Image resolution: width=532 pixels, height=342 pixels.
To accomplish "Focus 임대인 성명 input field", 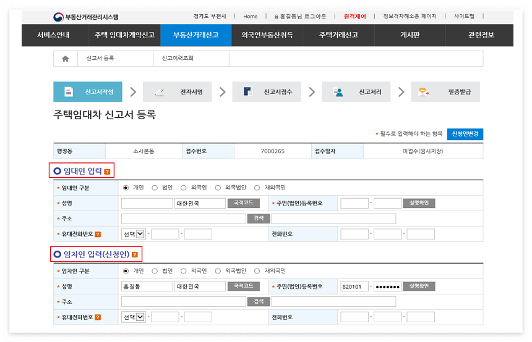I will 147,203.
